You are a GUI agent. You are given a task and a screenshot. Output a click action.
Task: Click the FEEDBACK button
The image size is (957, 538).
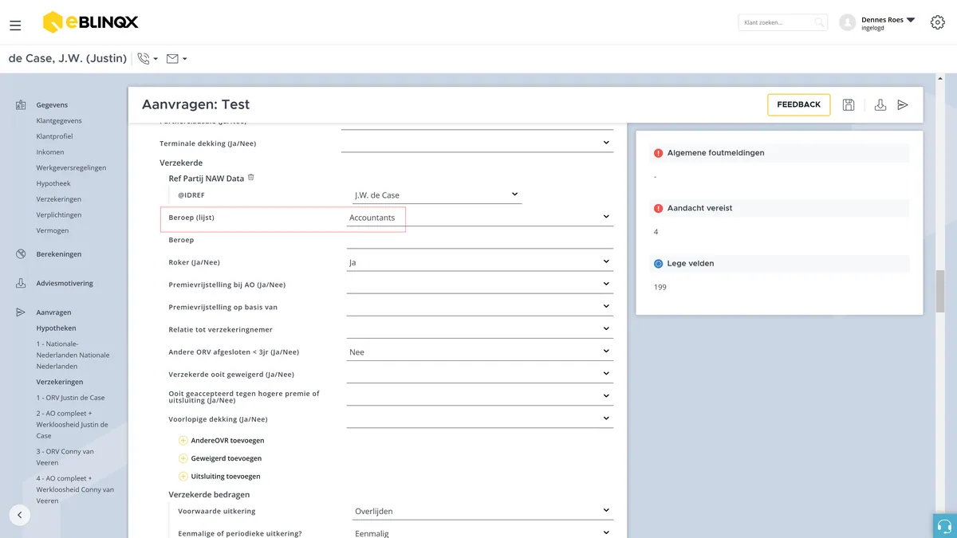(799, 104)
